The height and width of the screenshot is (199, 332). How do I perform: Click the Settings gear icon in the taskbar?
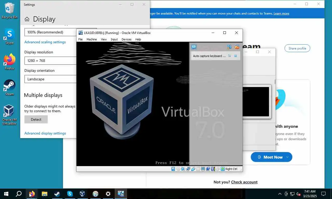click(108, 194)
